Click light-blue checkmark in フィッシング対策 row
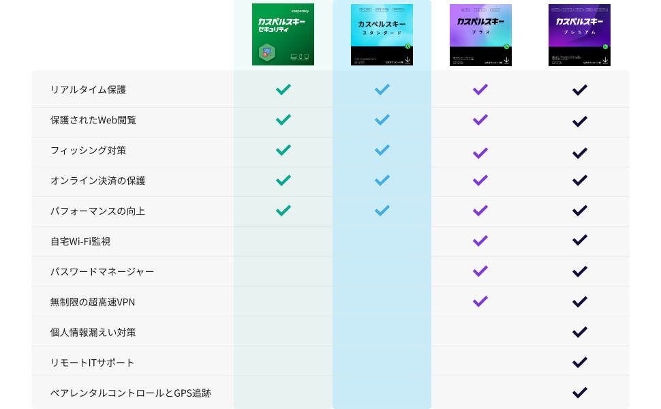This screenshot has height=409, width=661. [382, 150]
